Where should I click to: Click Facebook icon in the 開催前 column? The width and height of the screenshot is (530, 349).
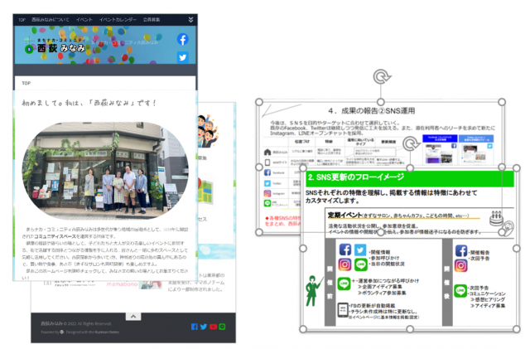(344, 250)
